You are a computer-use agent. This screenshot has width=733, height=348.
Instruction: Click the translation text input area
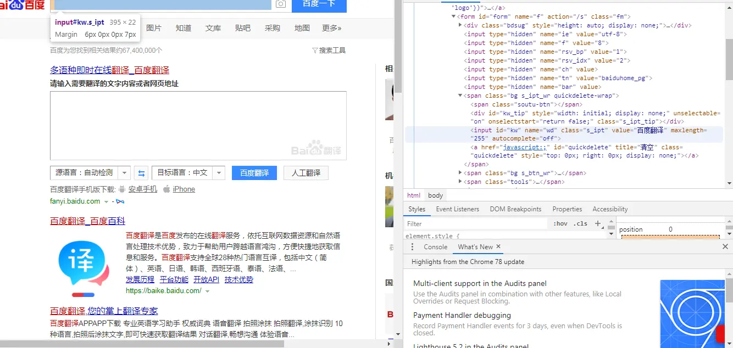(x=198, y=126)
